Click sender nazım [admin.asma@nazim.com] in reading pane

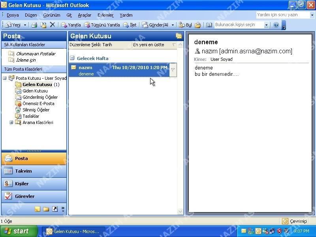246,51
